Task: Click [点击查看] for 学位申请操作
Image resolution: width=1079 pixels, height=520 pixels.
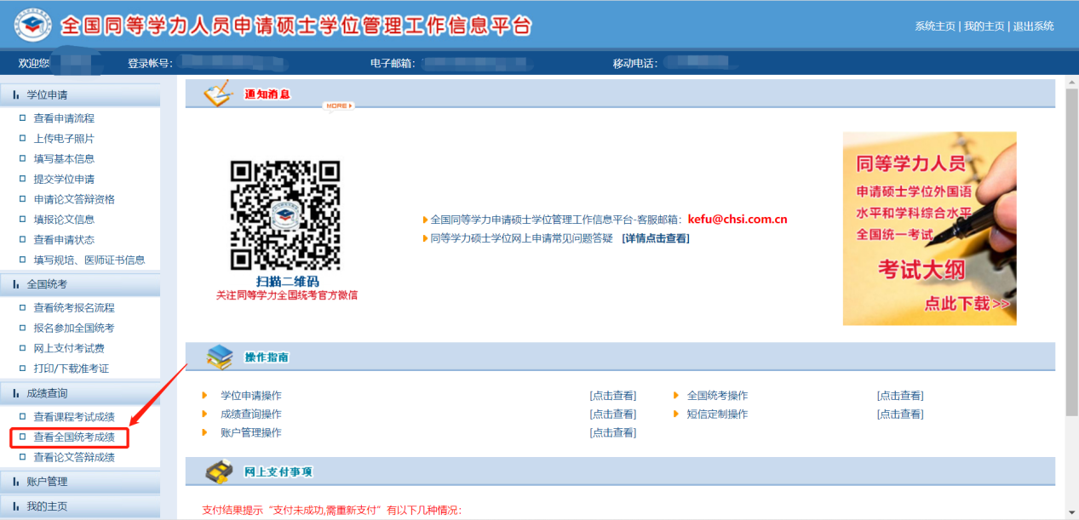Action: [x=613, y=396]
